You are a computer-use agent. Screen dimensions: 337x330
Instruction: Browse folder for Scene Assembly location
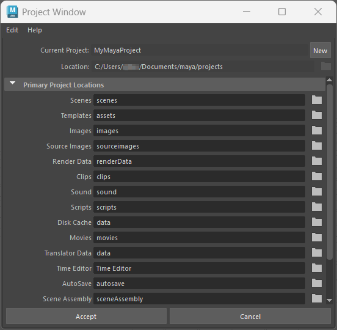tap(317, 299)
